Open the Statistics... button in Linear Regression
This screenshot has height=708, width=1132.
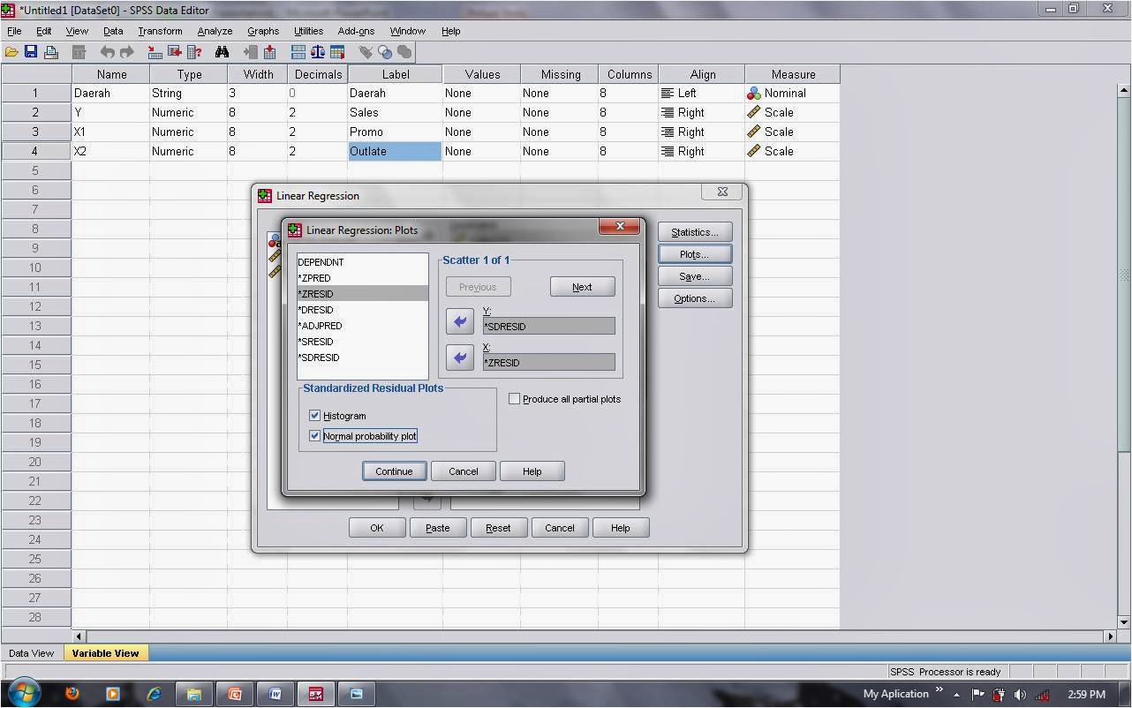695,232
